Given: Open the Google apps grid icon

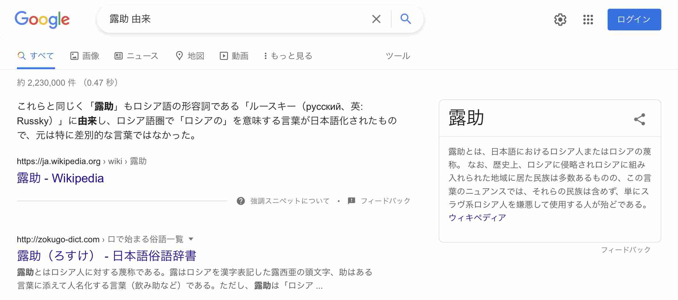Looking at the screenshot, I should (x=588, y=19).
